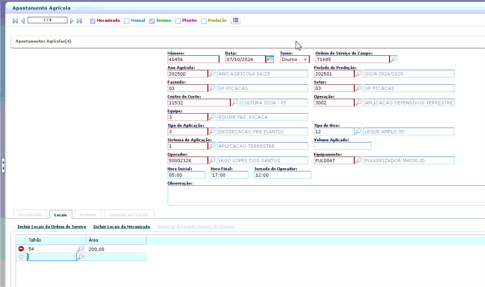Go to the first record
The height and width of the screenshot is (287, 485).
15,20
